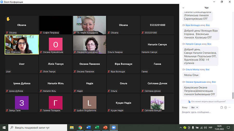Image resolution: width=234 pixels, height=131 pixels.
Task: Click the microphone tray icon
Action: coord(193,128)
